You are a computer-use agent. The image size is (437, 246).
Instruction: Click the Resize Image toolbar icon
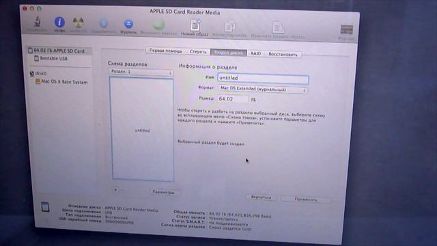pyautogui.click(x=278, y=27)
